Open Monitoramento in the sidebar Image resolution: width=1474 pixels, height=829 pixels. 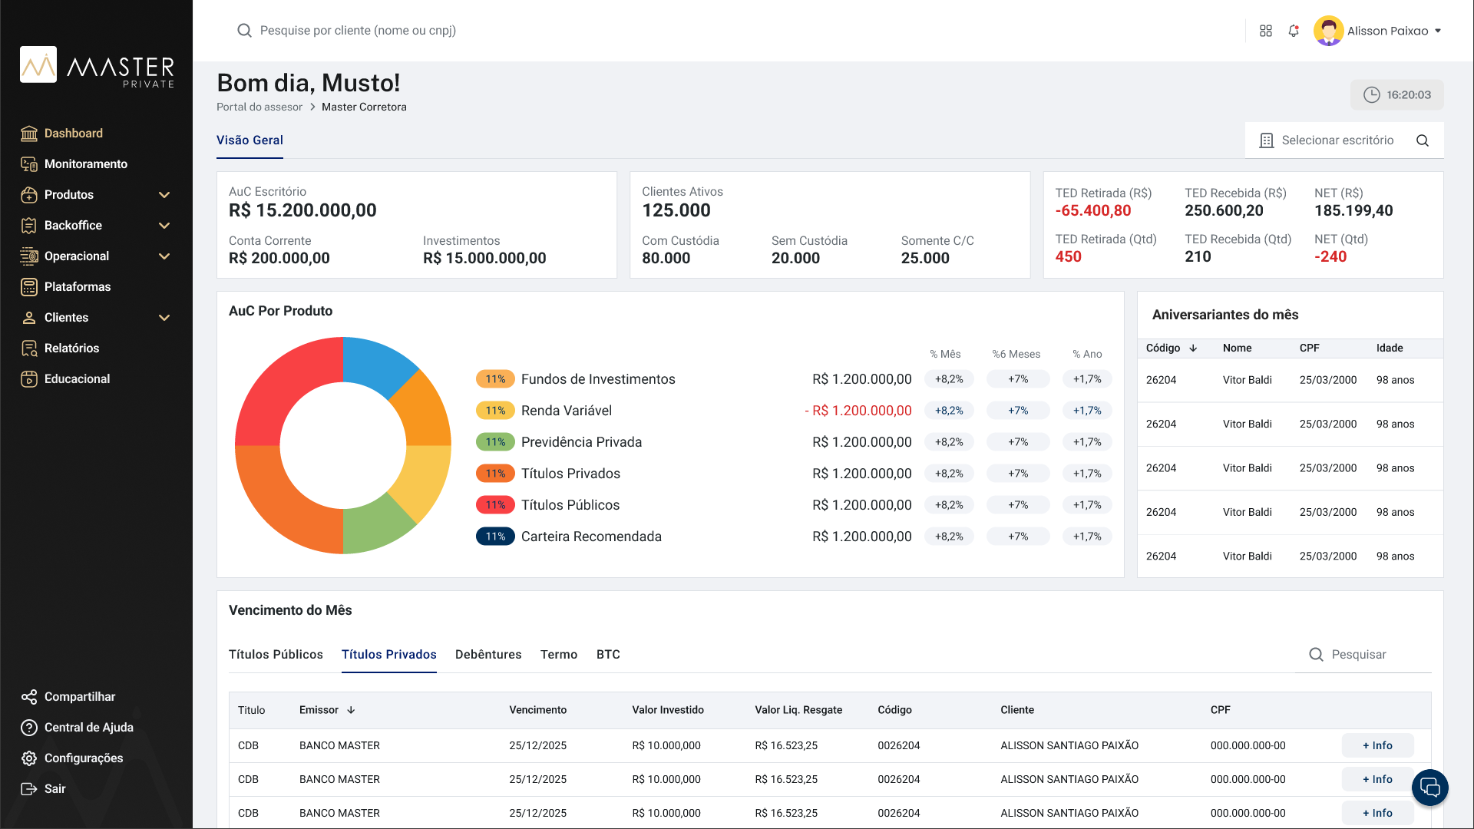coord(86,164)
